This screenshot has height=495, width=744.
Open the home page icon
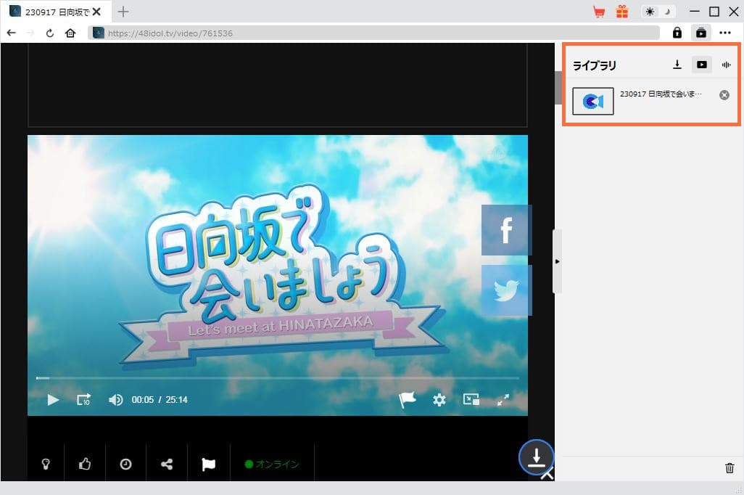[x=70, y=33]
